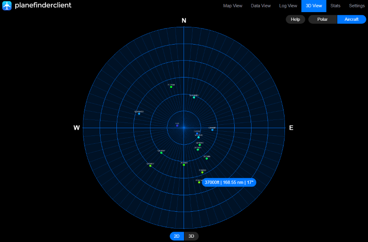368x242 pixels.
Task: Select the YJS aircraft dot near center
Action: (x=177, y=126)
